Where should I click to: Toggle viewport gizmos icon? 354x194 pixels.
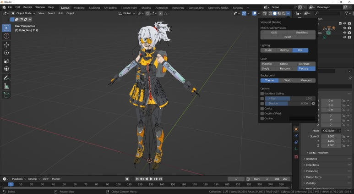point(244,13)
